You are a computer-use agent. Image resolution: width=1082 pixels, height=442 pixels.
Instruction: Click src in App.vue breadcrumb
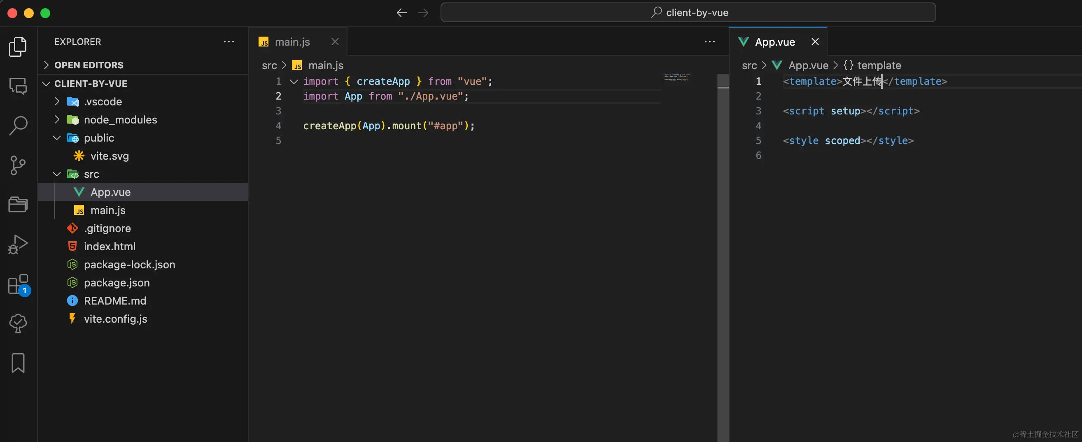749,65
